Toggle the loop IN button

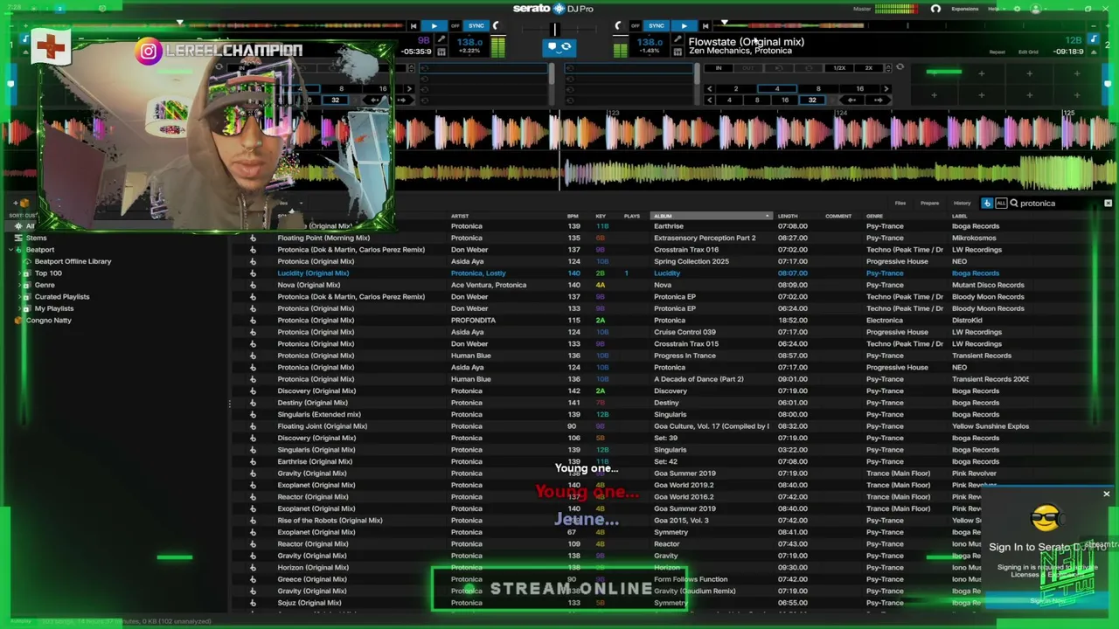[x=719, y=68]
